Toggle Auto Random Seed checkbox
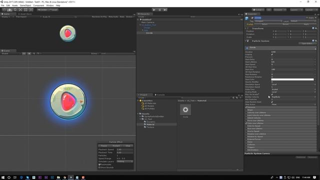This screenshot has width=320, height=180. click(x=272, y=102)
